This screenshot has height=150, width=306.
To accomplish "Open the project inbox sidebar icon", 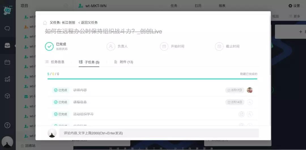I will (x=7, y=45).
